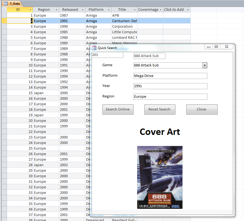The image size is (244, 221).
Task: Click the 688 Attack Sub cover thumbnail
Action: [160, 177]
